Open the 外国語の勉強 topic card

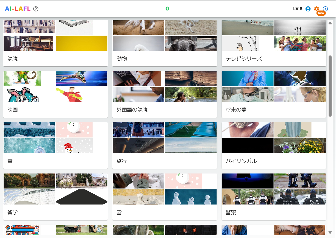click(x=165, y=94)
